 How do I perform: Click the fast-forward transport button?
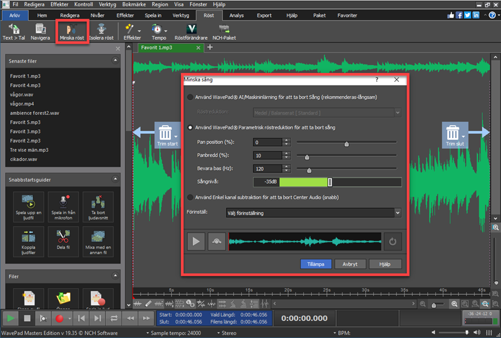coord(147,318)
